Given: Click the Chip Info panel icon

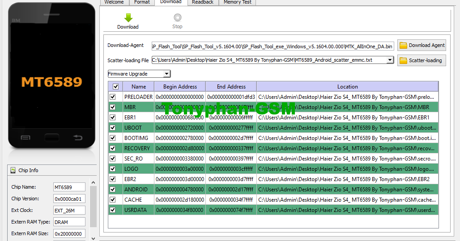Looking at the screenshot, I should click(x=13, y=170).
